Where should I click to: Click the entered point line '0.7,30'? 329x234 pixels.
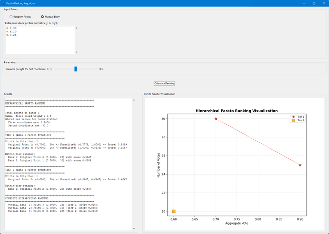pyautogui.click(x=12, y=28)
